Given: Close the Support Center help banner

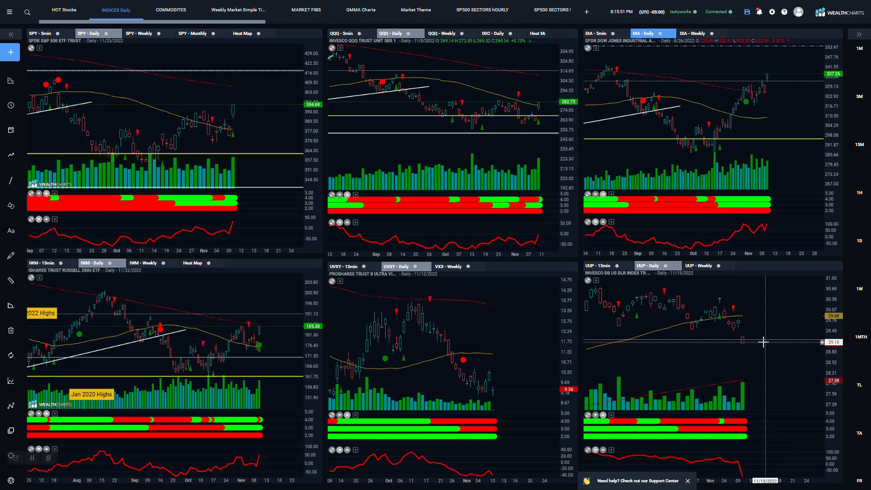Looking at the screenshot, I should pos(688,481).
